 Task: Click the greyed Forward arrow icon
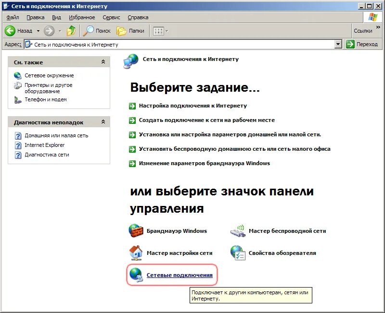[x=49, y=31]
